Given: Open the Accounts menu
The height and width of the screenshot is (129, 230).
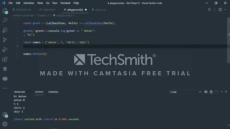Looking at the screenshot, I should click(5, 115).
